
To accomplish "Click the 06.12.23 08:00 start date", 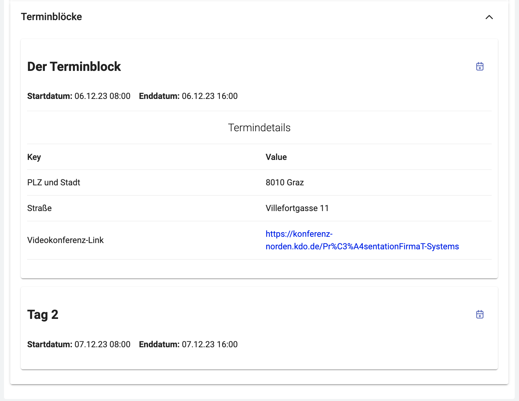I will [x=102, y=96].
